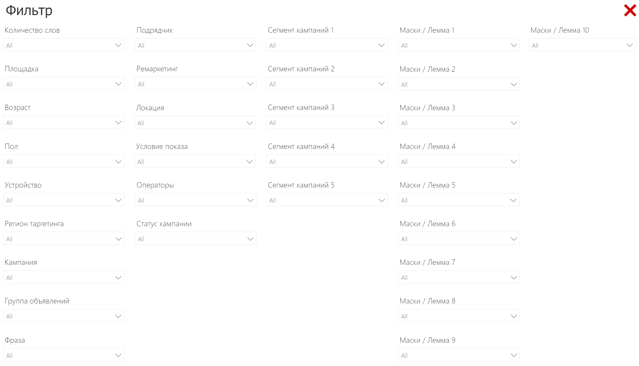Open the Локация filter dropdown
The width and height of the screenshot is (639, 366).
point(195,123)
